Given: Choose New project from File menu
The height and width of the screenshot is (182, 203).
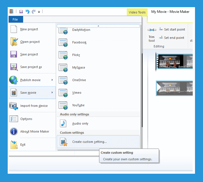Looking at the screenshot, I should [32, 29].
